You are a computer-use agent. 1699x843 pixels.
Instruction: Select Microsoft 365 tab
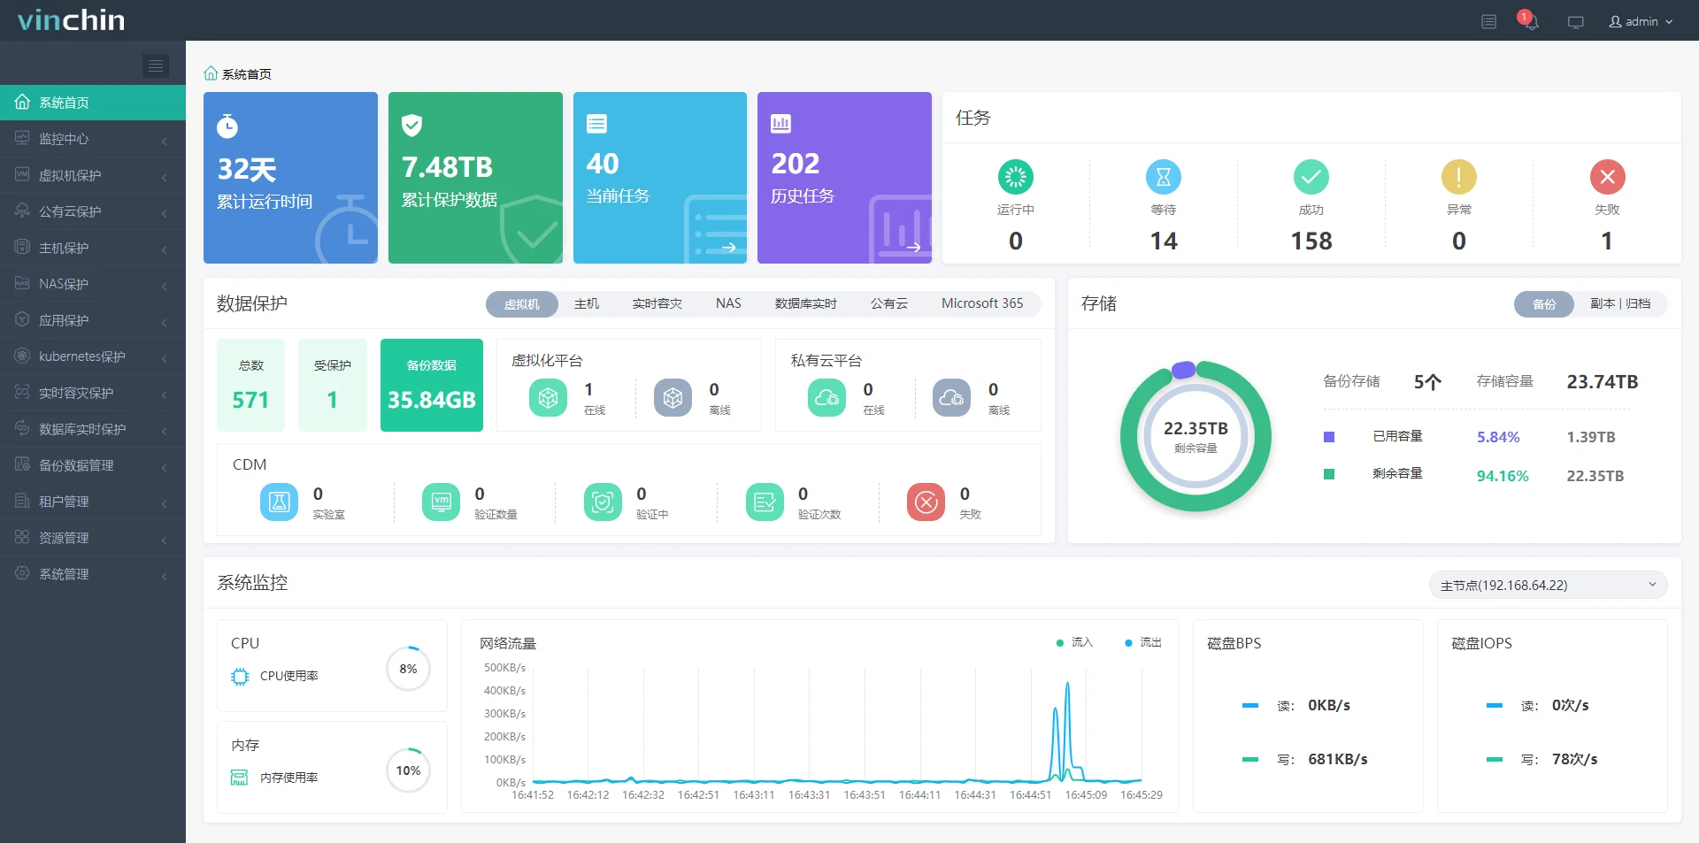pyautogui.click(x=981, y=303)
